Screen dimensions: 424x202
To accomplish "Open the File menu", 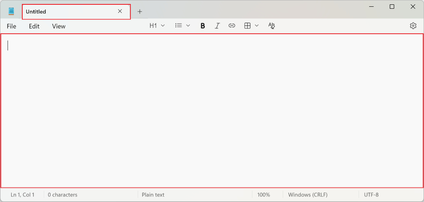I will pyautogui.click(x=12, y=26).
